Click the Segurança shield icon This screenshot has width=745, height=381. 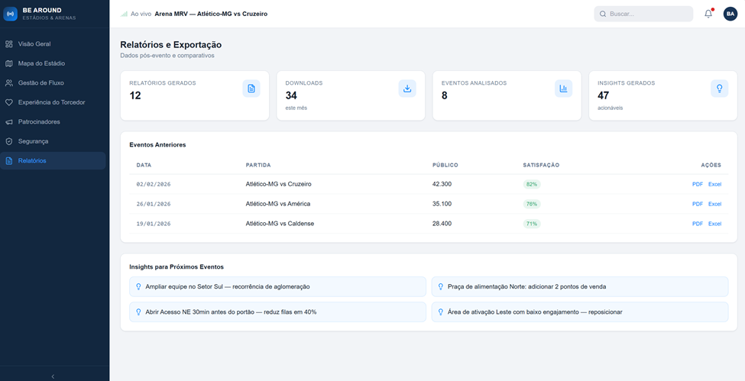(x=8, y=141)
